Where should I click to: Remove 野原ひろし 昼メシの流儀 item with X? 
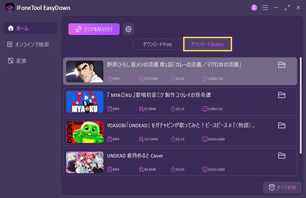click(291, 65)
